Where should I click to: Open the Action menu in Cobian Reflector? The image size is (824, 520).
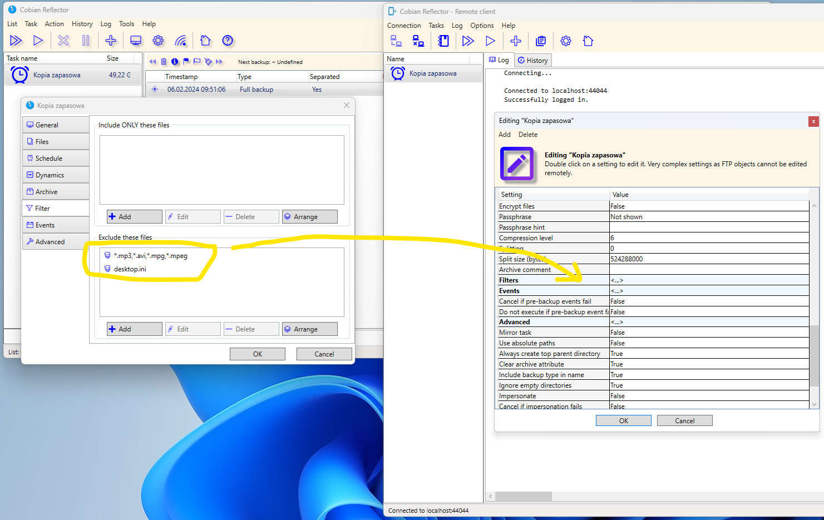click(x=55, y=24)
